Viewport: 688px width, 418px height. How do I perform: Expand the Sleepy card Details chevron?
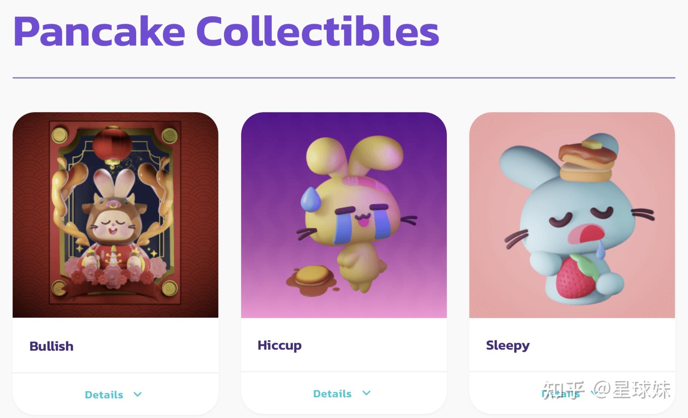coord(594,393)
